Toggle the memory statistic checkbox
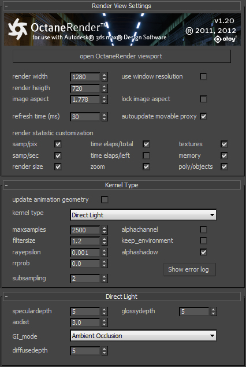The width and height of the screenshot is (246, 367). [224, 155]
